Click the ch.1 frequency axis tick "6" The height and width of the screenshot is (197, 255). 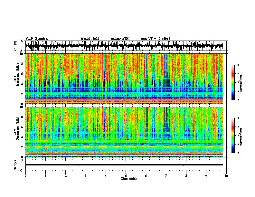pos(23,74)
